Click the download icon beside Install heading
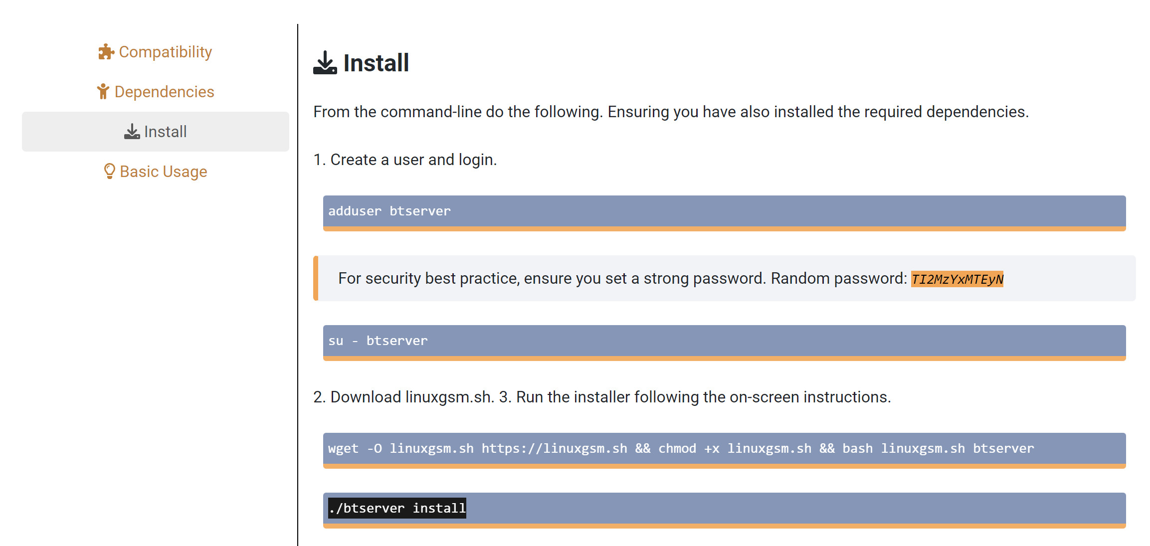Image resolution: width=1150 pixels, height=546 pixels. point(325,63)
